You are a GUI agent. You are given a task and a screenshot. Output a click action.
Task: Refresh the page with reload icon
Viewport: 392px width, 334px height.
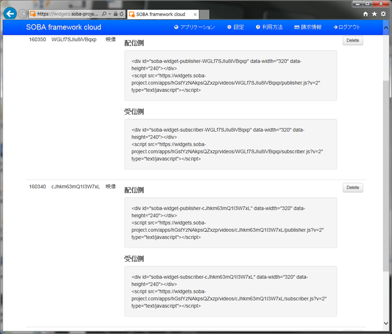tap(121, 14)
